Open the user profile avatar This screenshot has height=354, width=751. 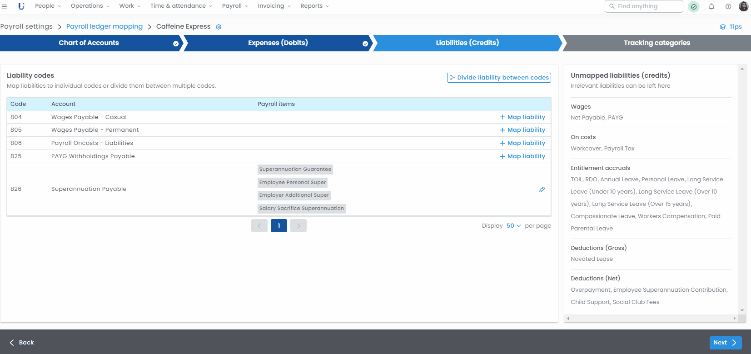click(x=743, y=6)
